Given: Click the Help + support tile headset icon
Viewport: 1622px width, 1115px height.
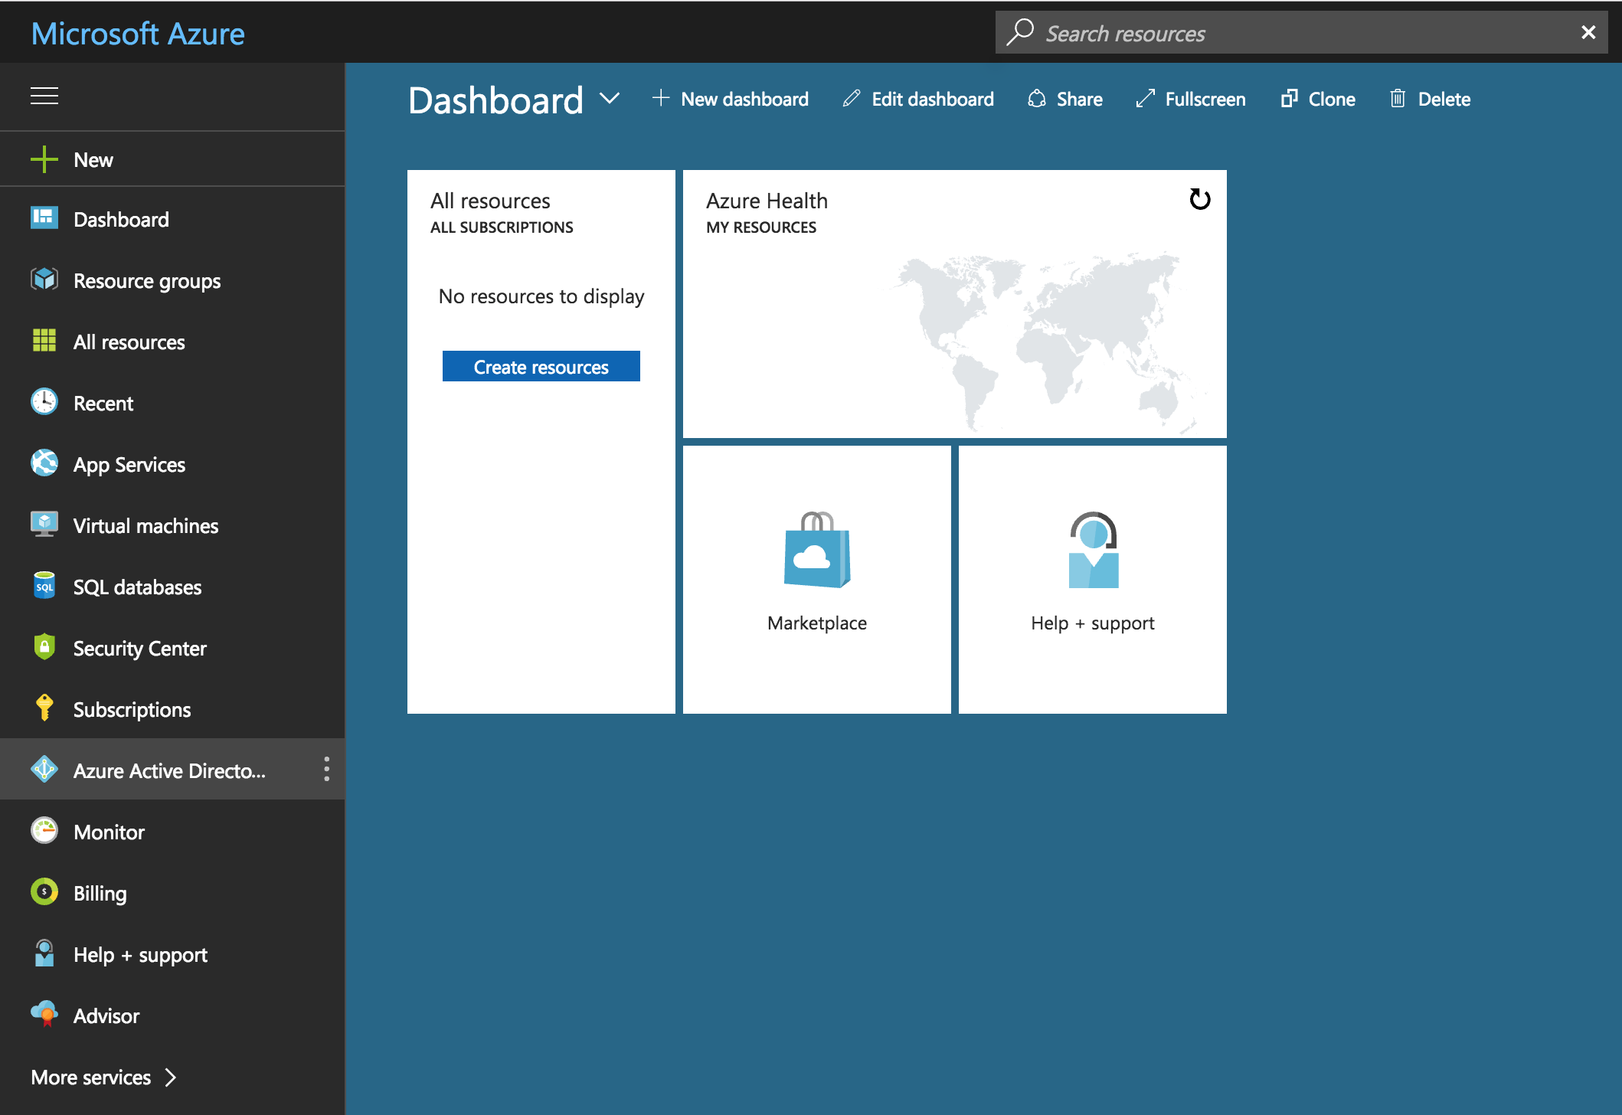Looking at the screenshot, I should tap(1093, 550).
